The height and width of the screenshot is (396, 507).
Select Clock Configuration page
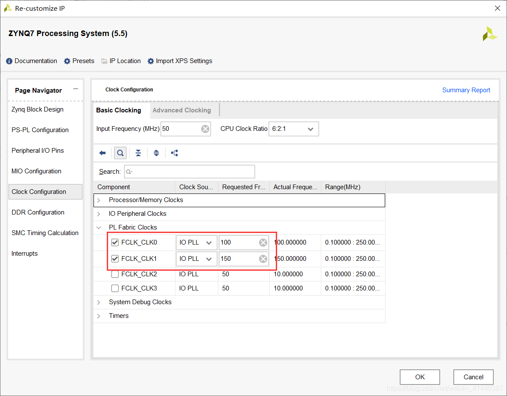point(45,192)
